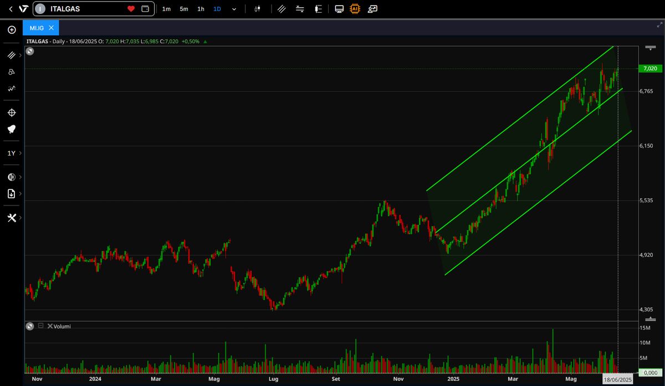This screenshot has height=386, width=665.
Task: Click the green 7,020 current price label
Action: 650,69
